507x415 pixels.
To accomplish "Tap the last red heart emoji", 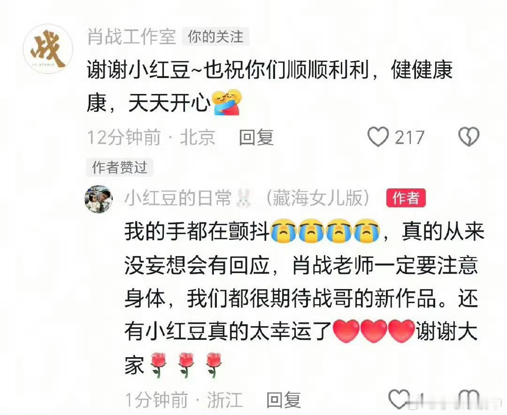I will 400,331.
